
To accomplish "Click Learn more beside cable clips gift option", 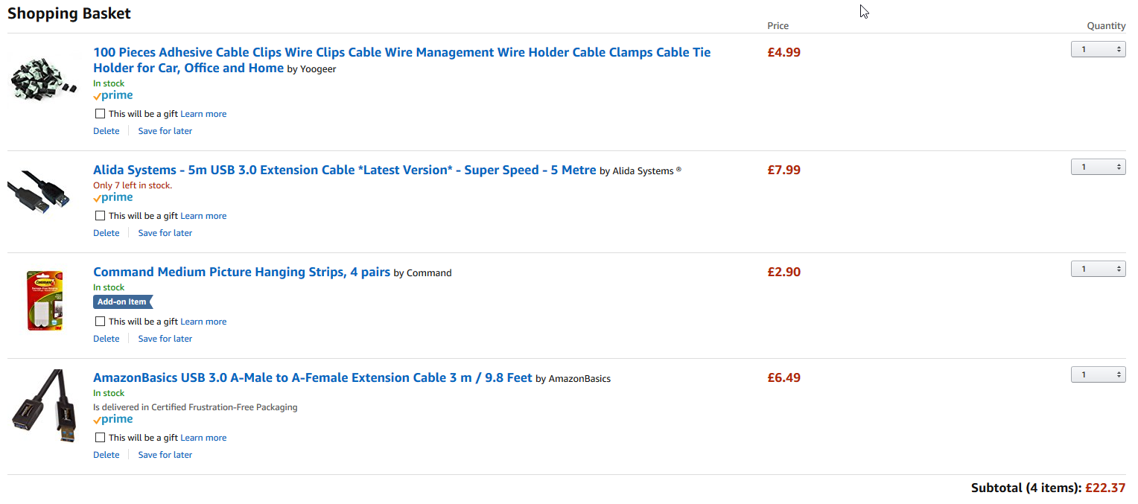I will click(x=203, y=114).
